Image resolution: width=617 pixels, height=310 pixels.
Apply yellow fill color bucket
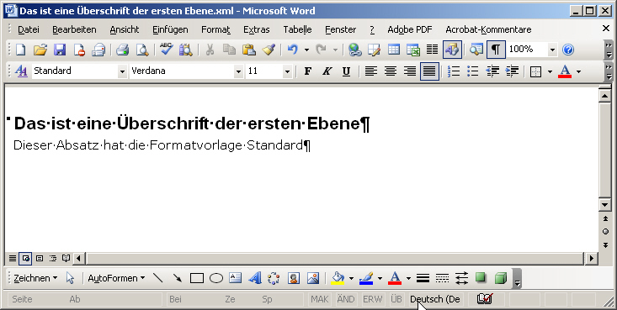click(x=338, y=278)
